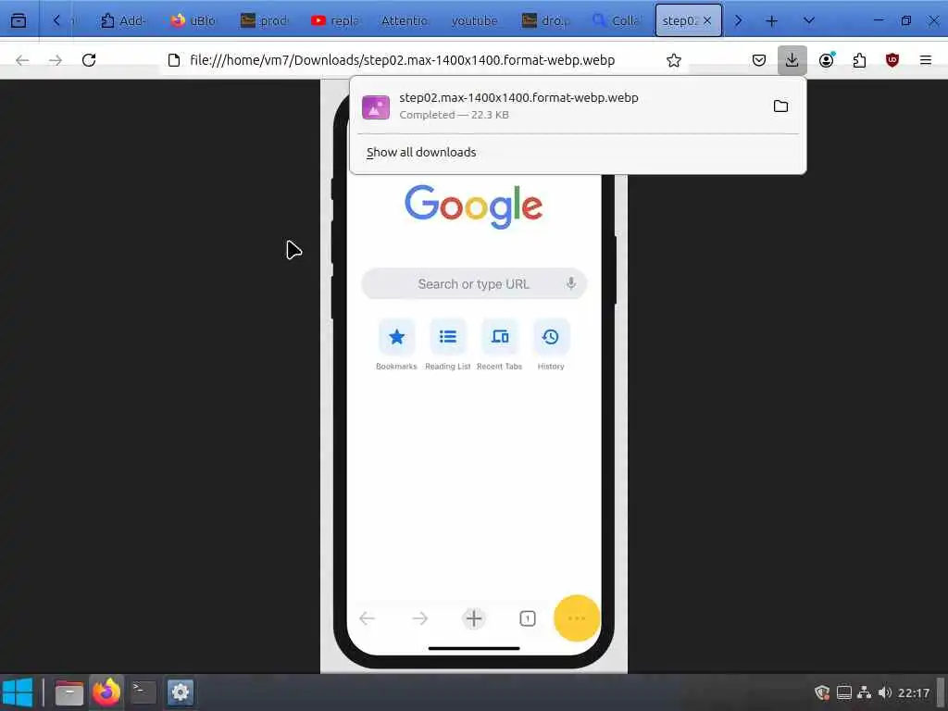
Task: Go forward one page
Action: tap(56, 60)
